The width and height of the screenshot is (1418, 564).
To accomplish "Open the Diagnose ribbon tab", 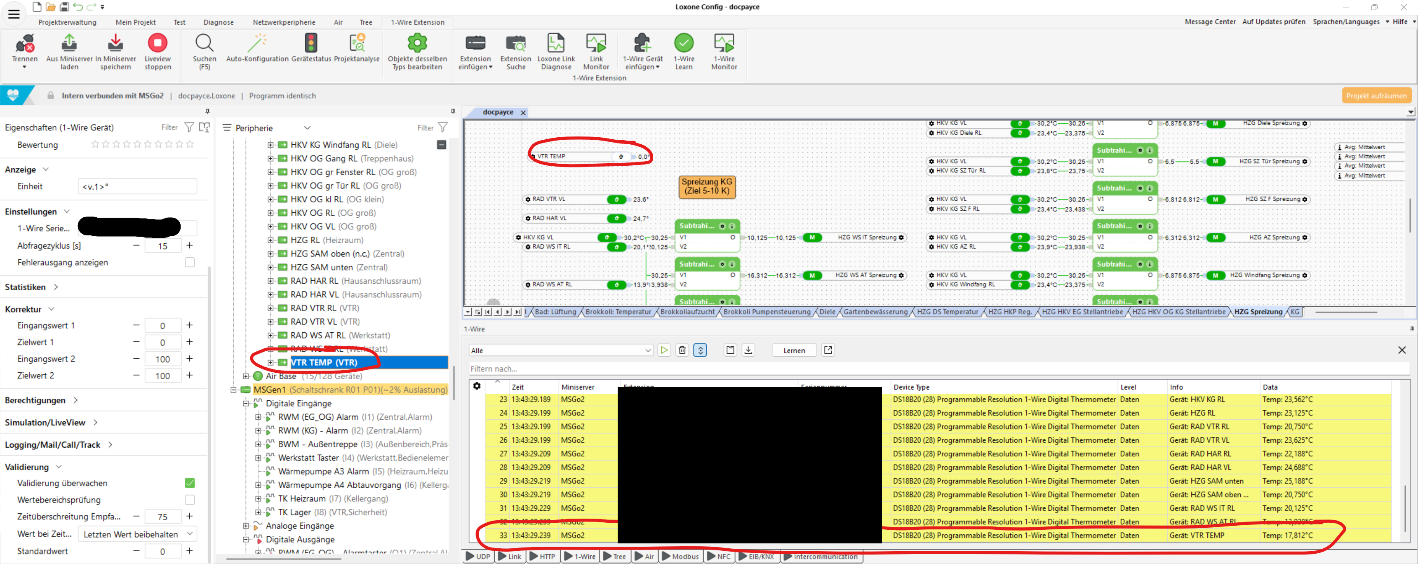I will click(218, 22).
